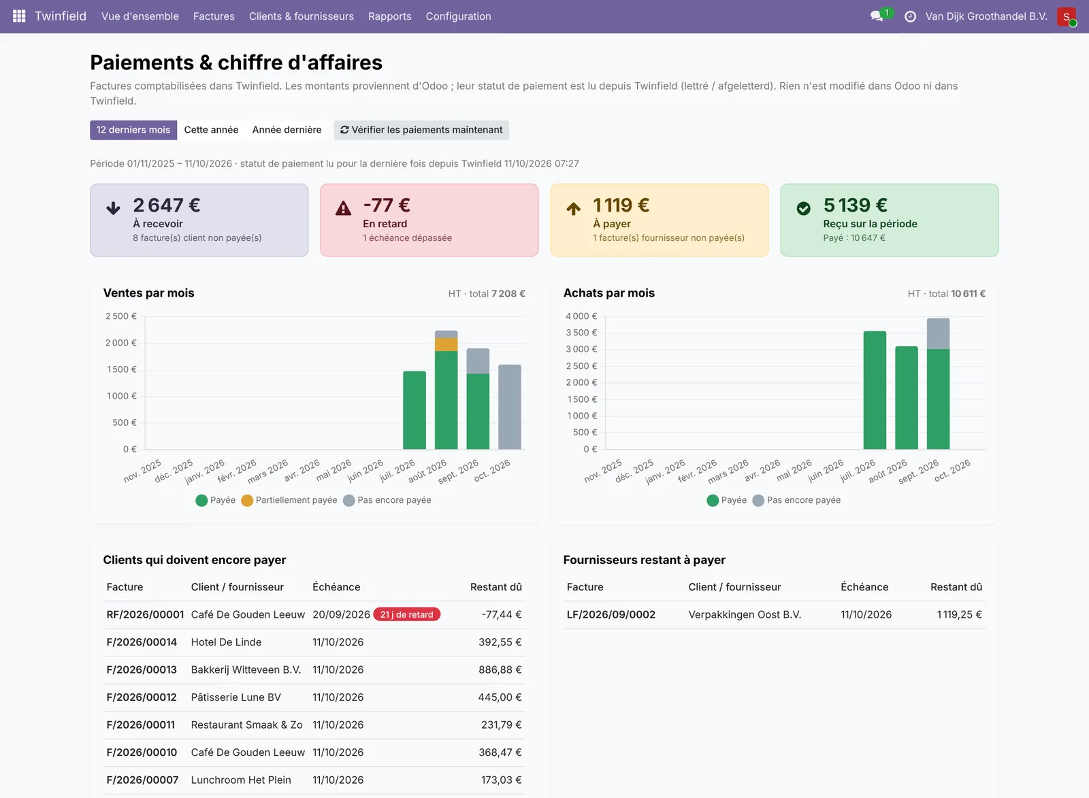The height and width of the screenshot is (798, 1089).
Task: Open the Clients & fournisseurs menu
Action: click(302, 16)
